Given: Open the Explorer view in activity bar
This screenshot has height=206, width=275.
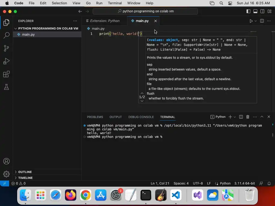Looking at the screenshot, I should pos(6,23).
